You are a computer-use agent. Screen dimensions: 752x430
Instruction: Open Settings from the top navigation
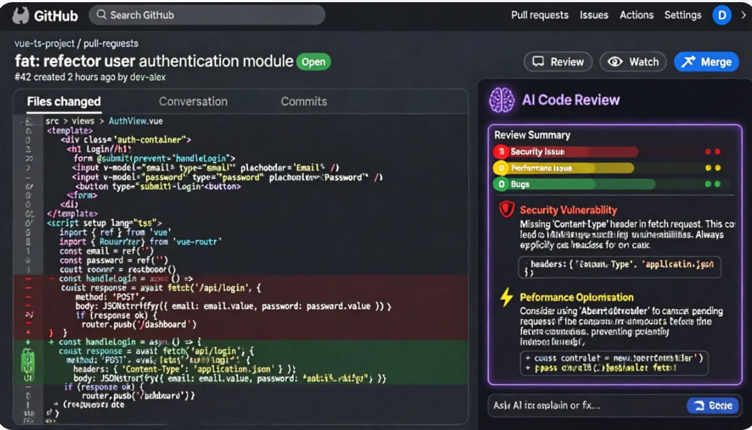point(683,15)
